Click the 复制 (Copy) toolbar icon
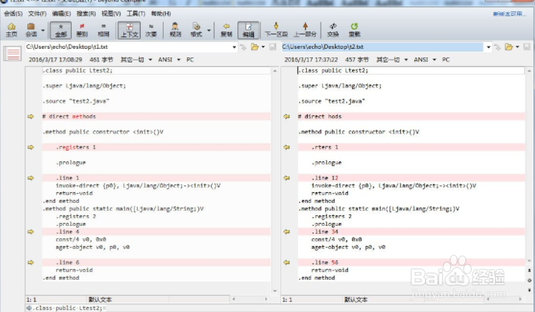The width and height of the screenshot is (535, 312). pyautogui.click(x=226, y=30)
